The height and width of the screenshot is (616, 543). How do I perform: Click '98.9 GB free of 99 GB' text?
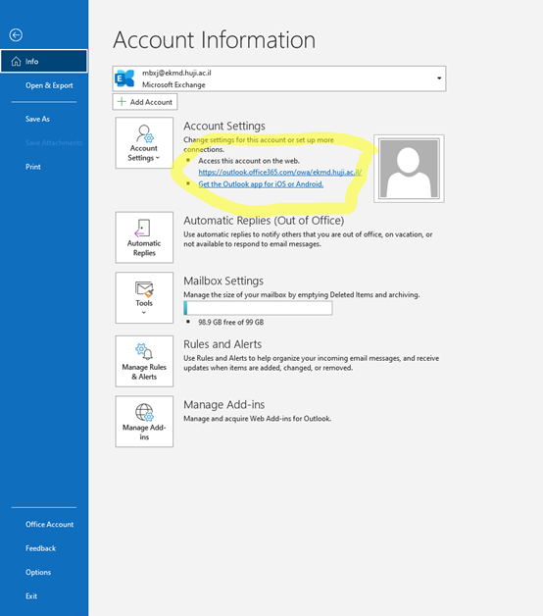pyautogui.click(x=231, y=322)
